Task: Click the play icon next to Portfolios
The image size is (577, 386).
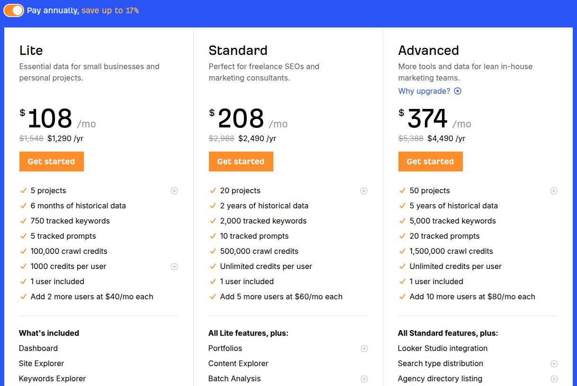Action: (364, 348)
